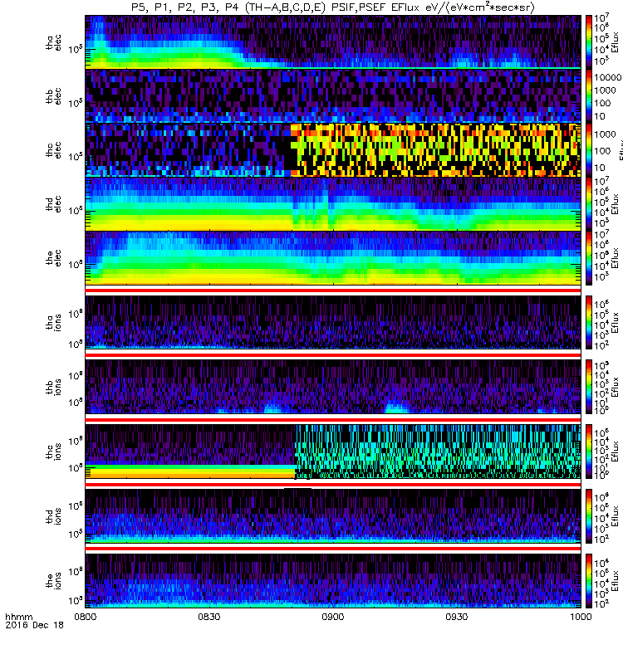Viewport: 623px width, 664px height.
Task: Click the 0930 time axis label
Action: coord(456,617)
